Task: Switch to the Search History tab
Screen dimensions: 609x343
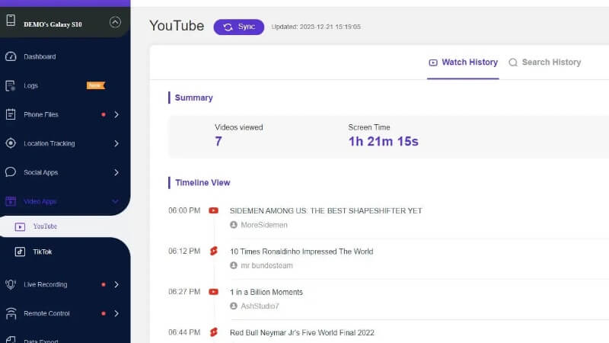Action: [544, 63]
